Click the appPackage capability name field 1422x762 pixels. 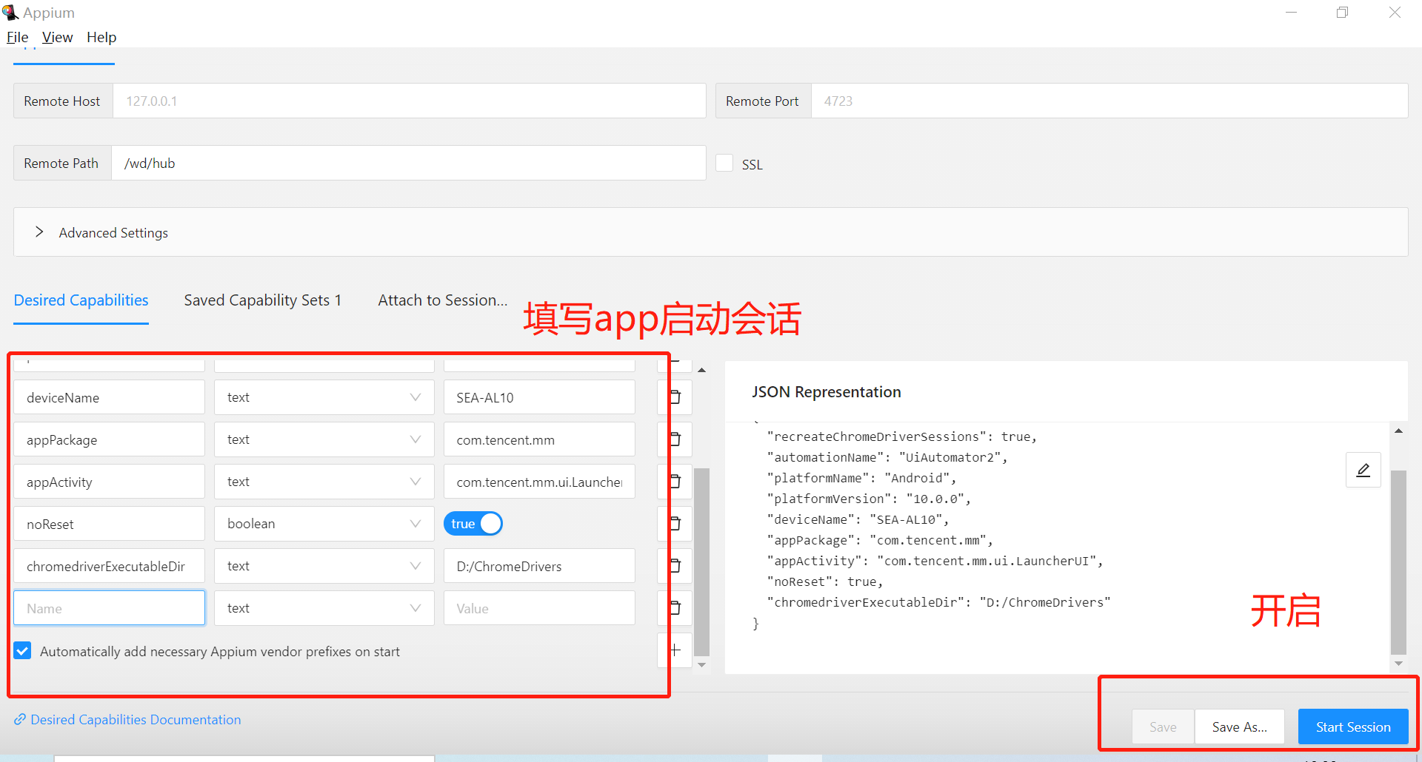tap(109, 439)
